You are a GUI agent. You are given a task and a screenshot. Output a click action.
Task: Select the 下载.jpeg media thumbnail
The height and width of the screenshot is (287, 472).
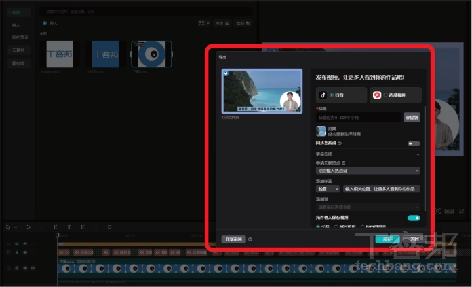pos(151,54)
